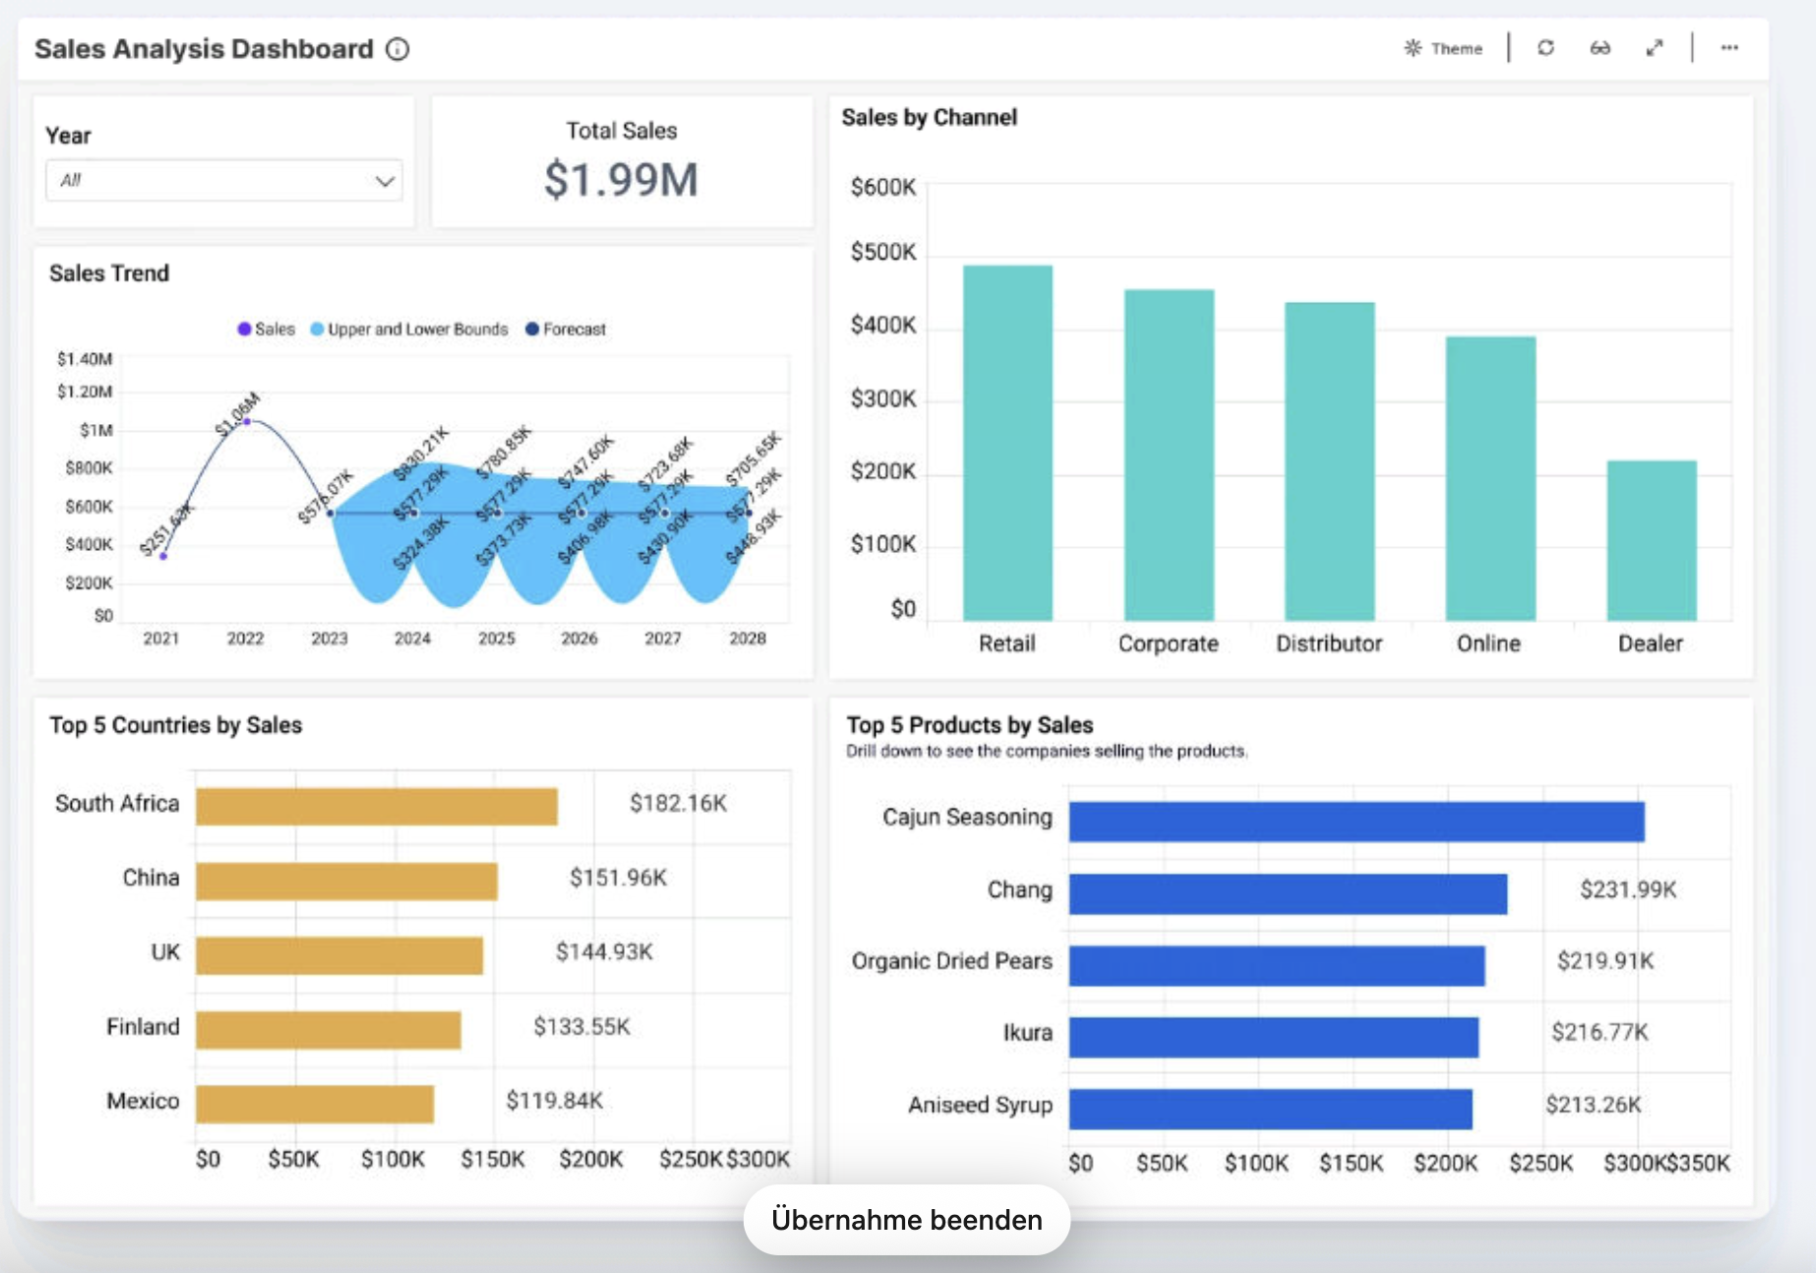
Task: Open the view mode glasses icon
Action: click(x=1601, y=47)
